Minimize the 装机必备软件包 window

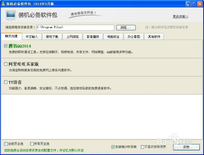click(x=188, y=4)
